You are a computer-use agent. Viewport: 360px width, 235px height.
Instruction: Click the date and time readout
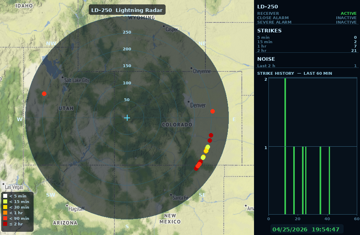click(x=306, y=229)
